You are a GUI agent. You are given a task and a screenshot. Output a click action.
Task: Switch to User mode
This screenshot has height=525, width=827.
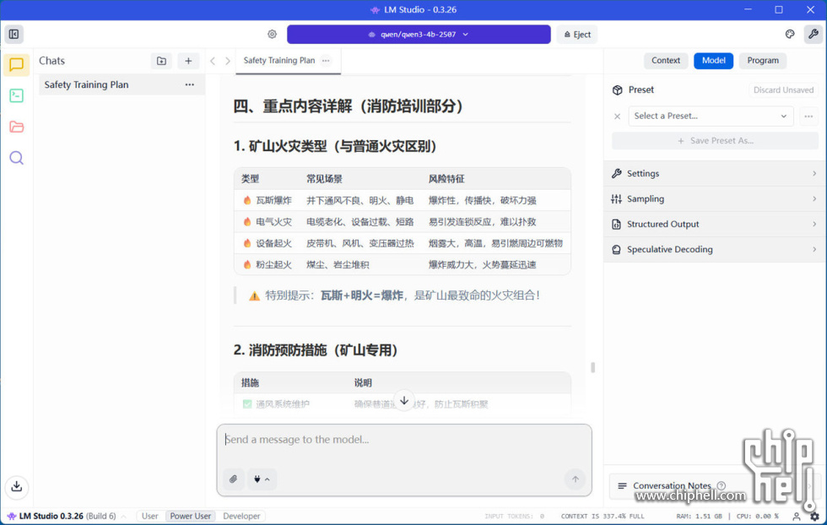(x=150, y=516)
